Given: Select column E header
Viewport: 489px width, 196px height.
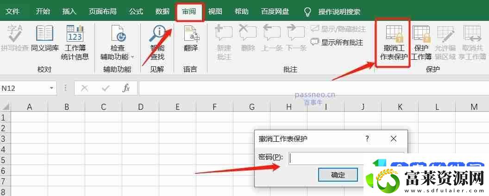Looking at the screenshot, I should [x=177, y=107].
